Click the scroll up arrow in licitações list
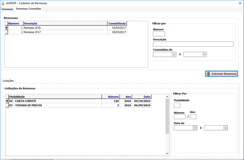This screenshot has width=244, height=160. pyautogui.click(x=167, y=96)
